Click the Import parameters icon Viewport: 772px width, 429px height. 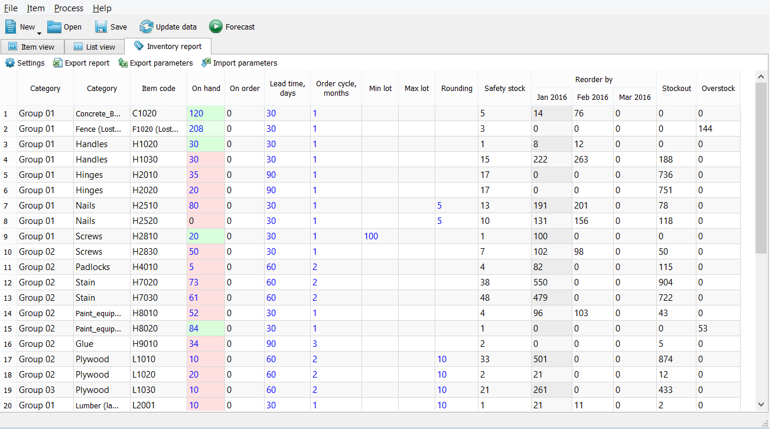click(x=206, y=63)
